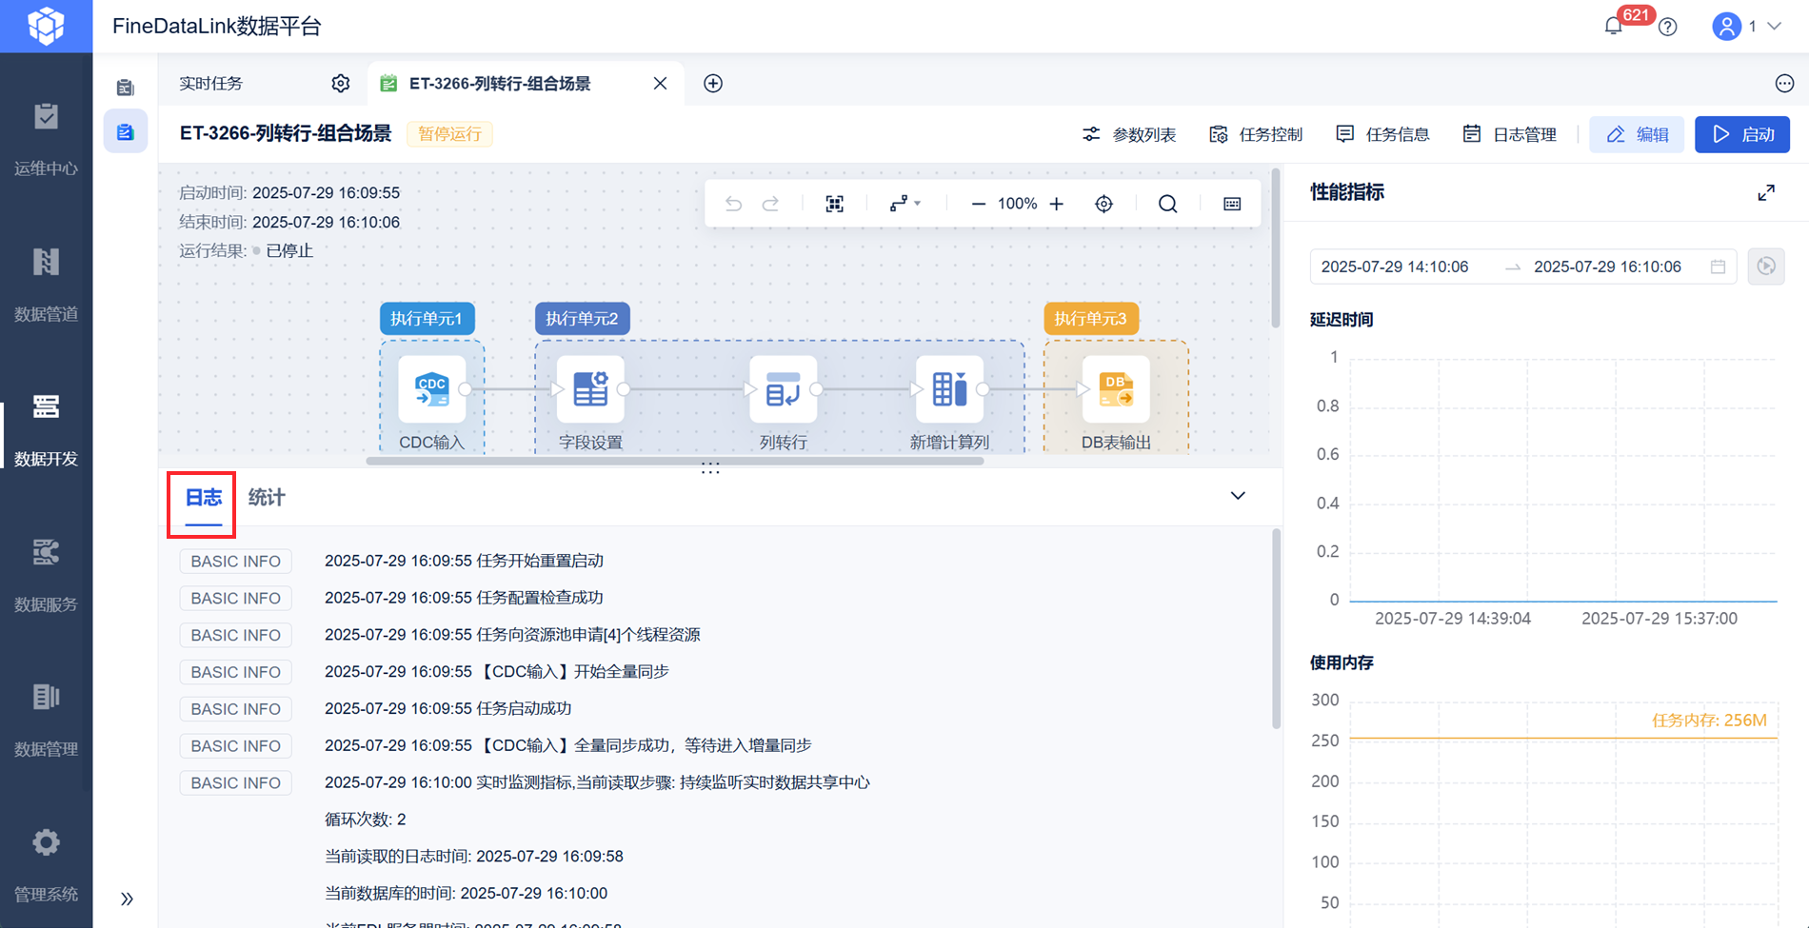The image size is (1809, 929).
Task: Open the 数据服务 sidebar section
Action: pos(46,576)
